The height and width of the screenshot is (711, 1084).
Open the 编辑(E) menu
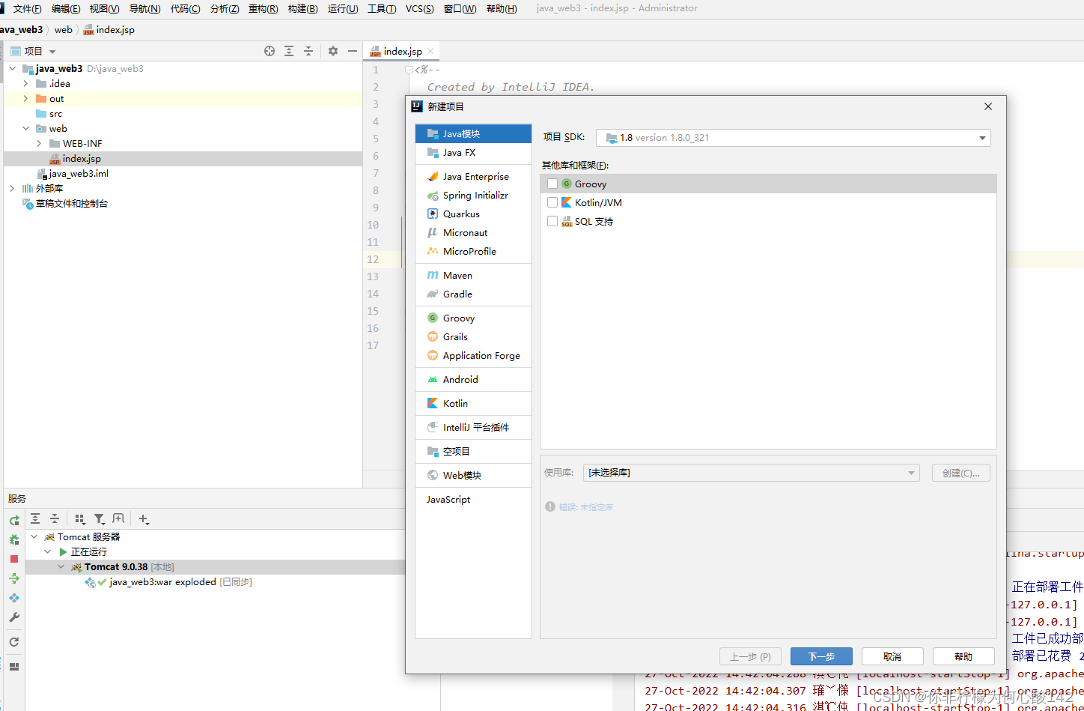[x=66, y=8]
